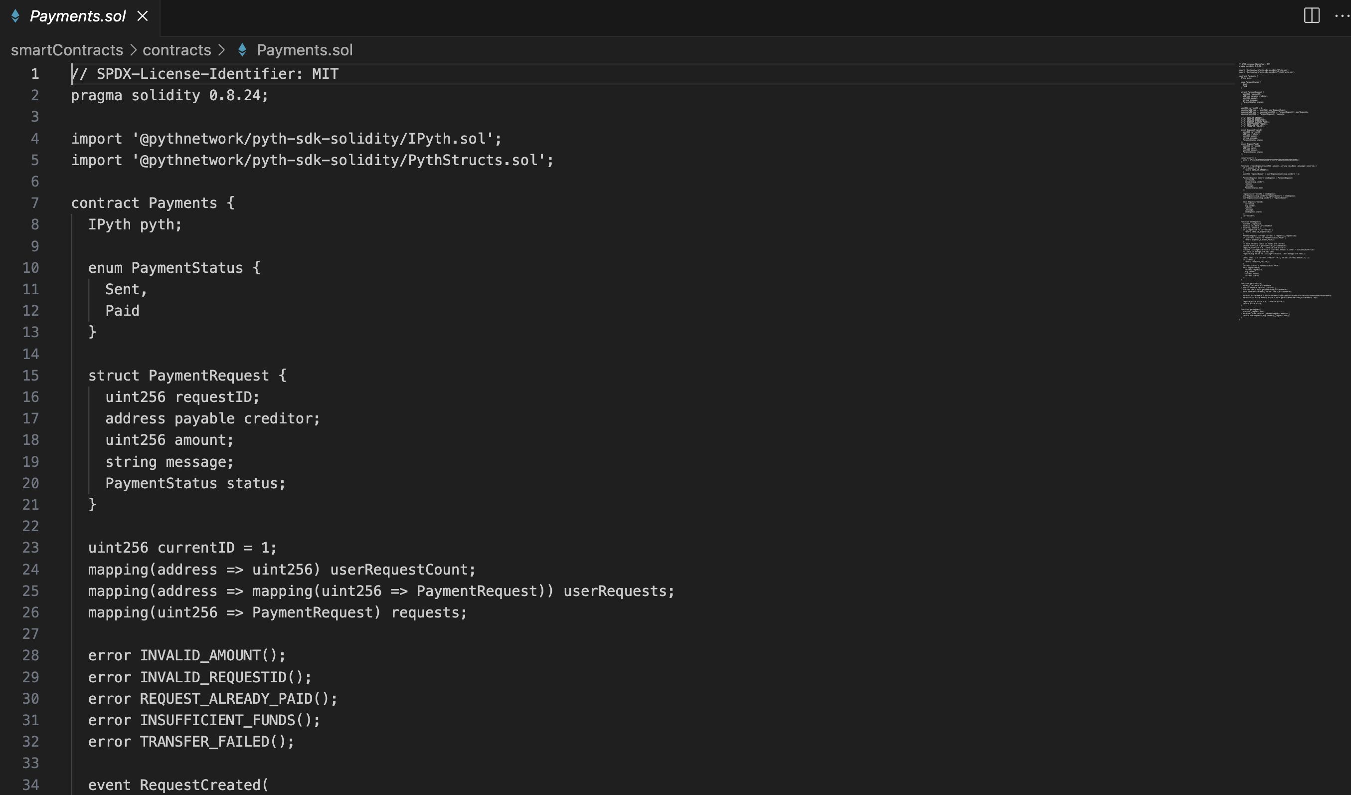Viewport: 1351px width, 795px height.
Task: Click on 'IPyth pyth;' declaration
Action: 135,224
